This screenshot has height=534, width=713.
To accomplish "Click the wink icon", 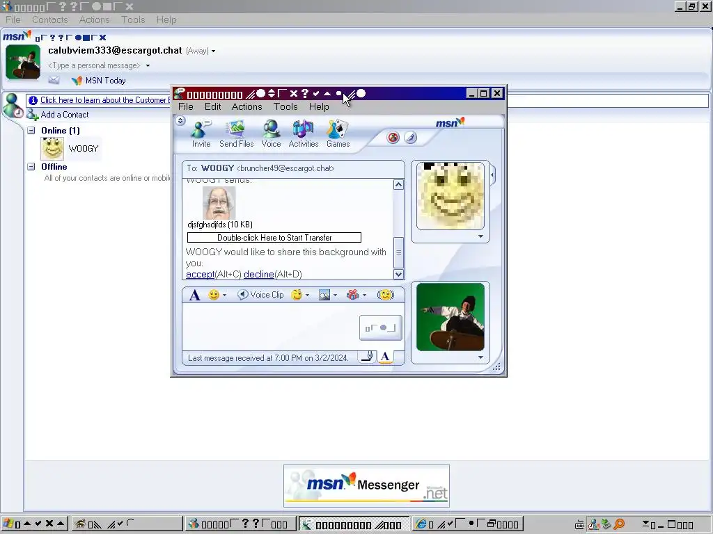I will 297,295.
